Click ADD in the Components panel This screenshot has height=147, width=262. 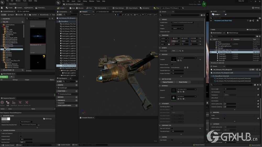59,15
